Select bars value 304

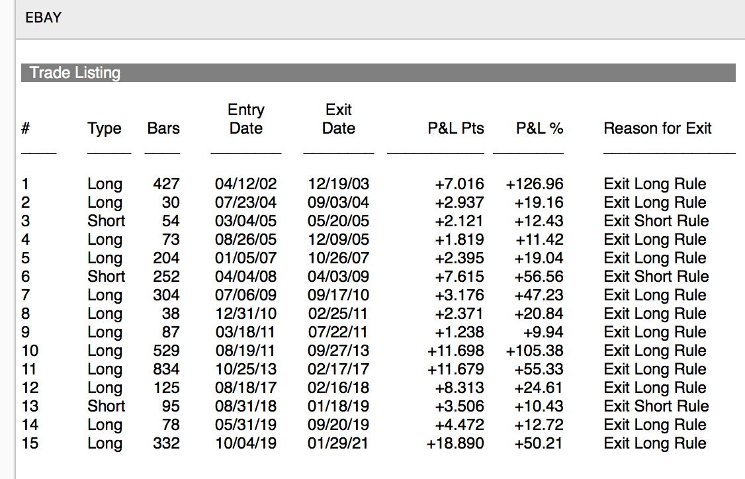(166, 295)
